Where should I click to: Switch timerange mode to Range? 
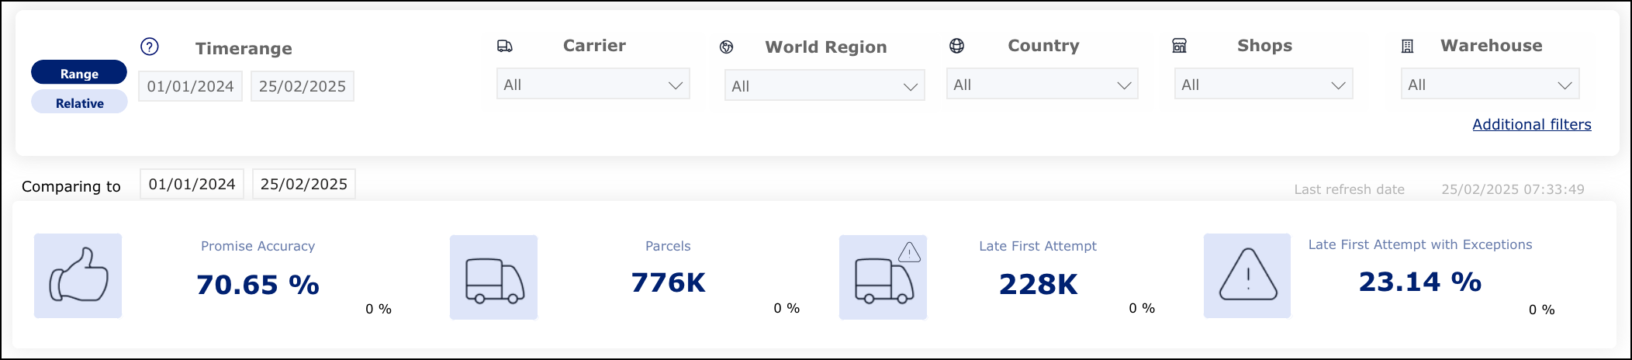[79, 73]
